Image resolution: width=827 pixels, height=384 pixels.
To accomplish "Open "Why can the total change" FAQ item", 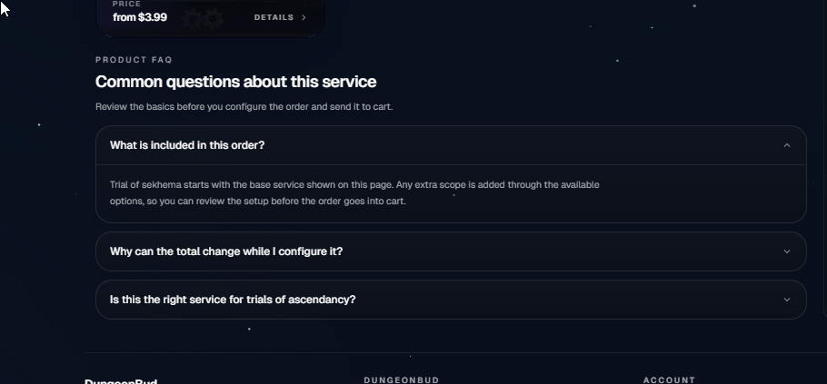I will click(226, 251).
